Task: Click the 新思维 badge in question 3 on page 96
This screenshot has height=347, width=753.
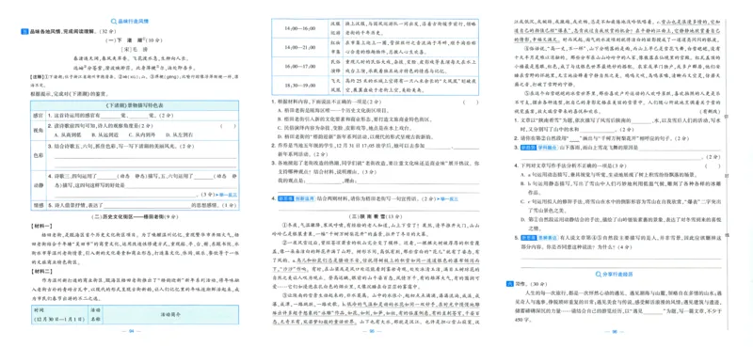Action: (528, 147)
